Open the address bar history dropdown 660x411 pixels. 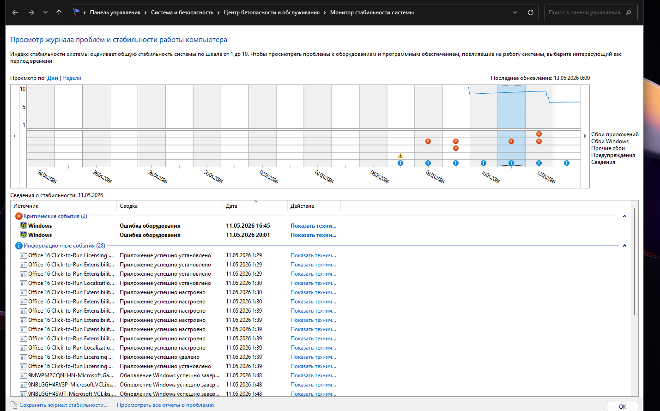[x=515, y=12]
